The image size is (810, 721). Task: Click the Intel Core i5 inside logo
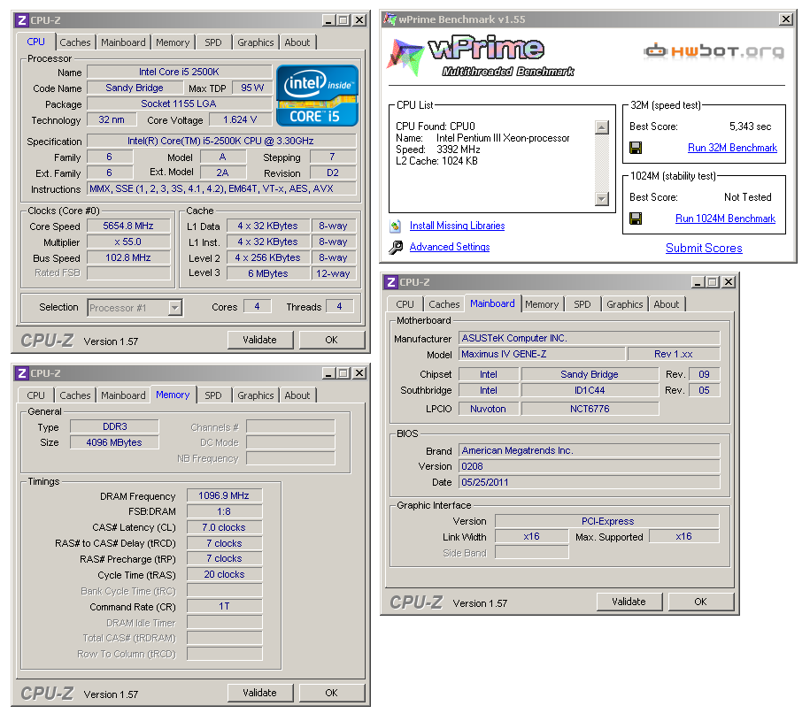(x=317, y=96)
